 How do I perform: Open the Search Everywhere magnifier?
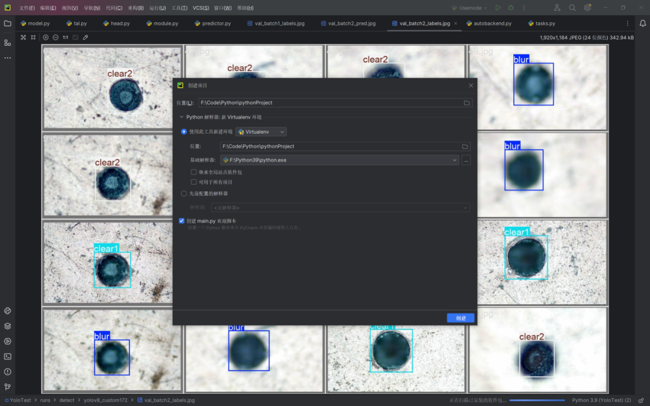(x=572, y=8)
